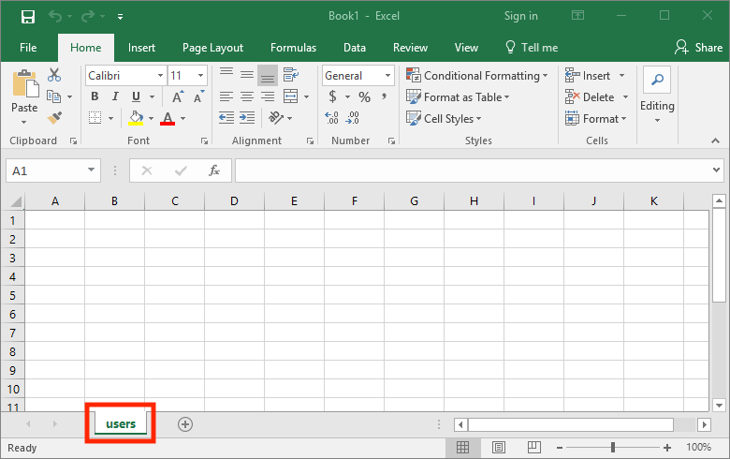Apply the Percent Style format
Viewport: 730px width, 459px height.
(365, 96)
